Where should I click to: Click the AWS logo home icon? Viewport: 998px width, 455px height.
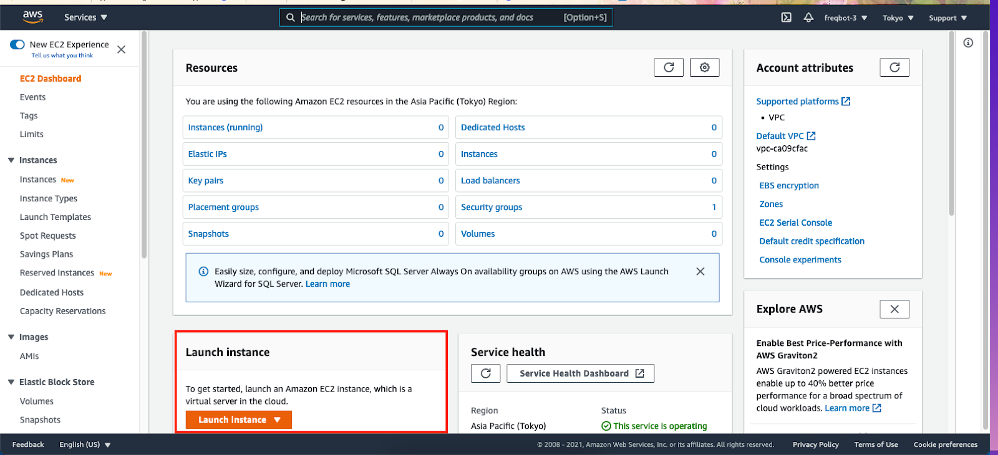[32, 17]
